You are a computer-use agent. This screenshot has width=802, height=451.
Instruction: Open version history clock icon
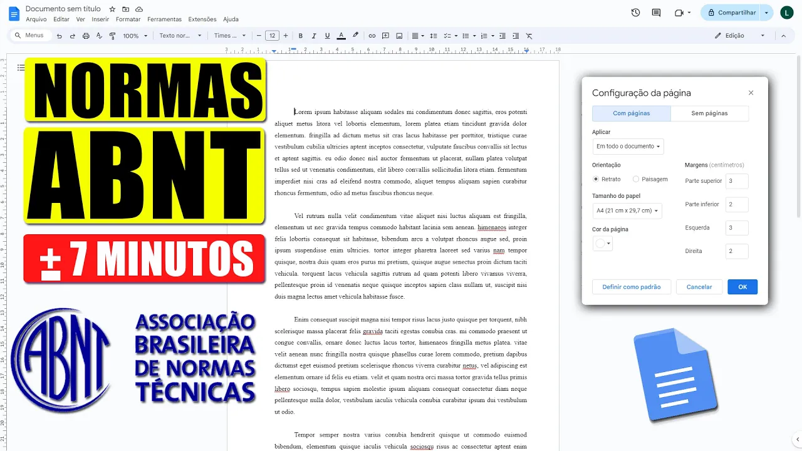tap(635, 13)
